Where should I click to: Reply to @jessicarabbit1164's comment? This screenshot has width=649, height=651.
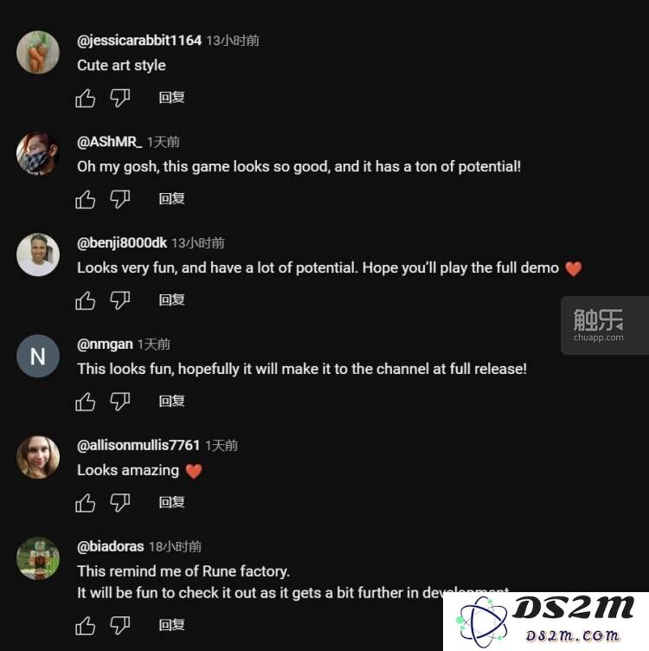tap(172, 98)
